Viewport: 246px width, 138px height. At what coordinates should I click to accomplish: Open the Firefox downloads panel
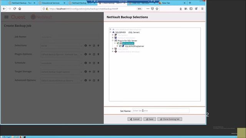[181, 9]
